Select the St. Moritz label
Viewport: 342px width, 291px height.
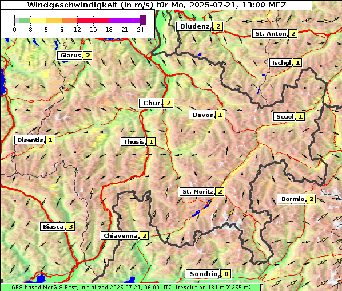tap(197, 192)
